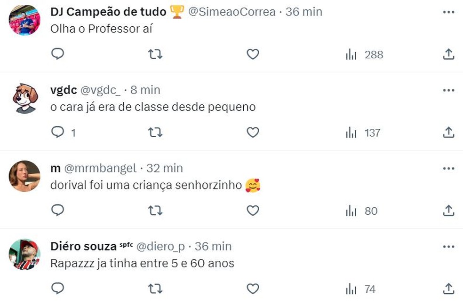
Task: Share DJ Campeão de tudo's tweet
Action: tap(448, 55)
